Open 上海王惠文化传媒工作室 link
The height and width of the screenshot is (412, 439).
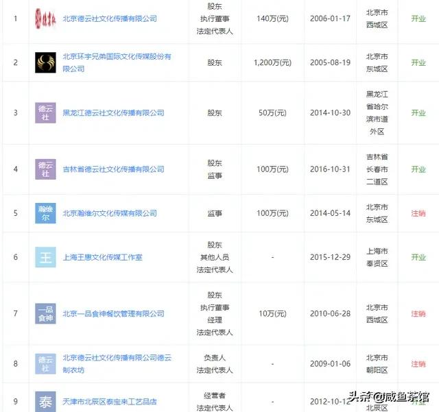[x=102, y=257]
